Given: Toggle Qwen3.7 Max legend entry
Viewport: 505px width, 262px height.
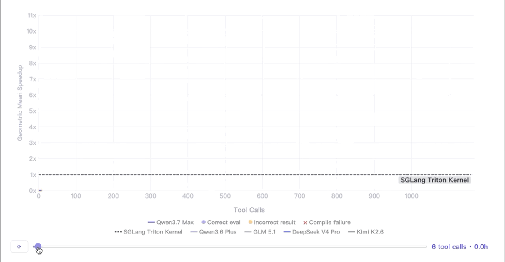Looking at the screenshot, I should (171, 222).
